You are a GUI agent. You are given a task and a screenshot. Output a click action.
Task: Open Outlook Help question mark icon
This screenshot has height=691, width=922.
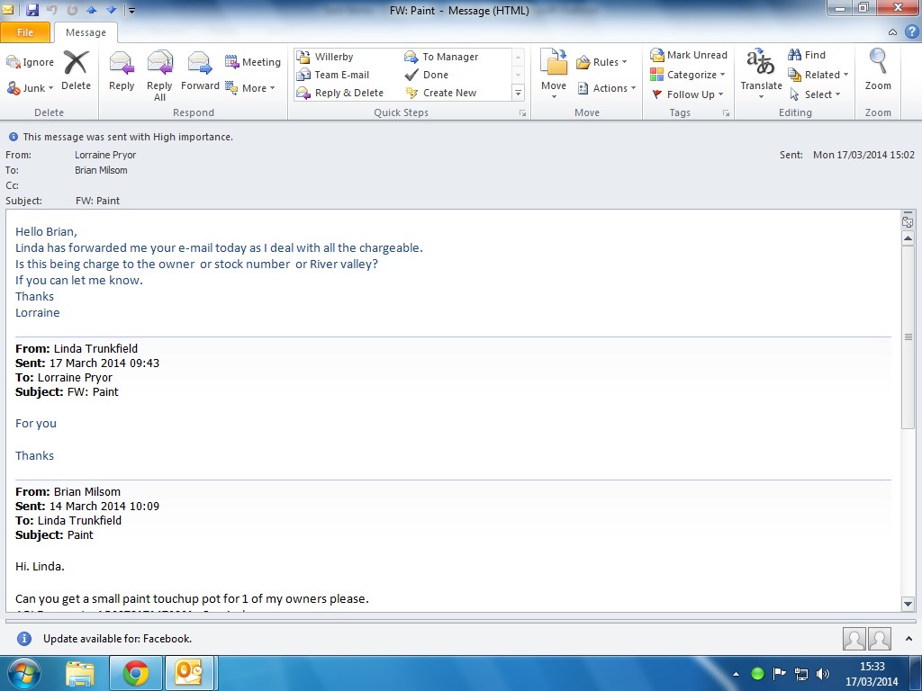click(911, 31)
